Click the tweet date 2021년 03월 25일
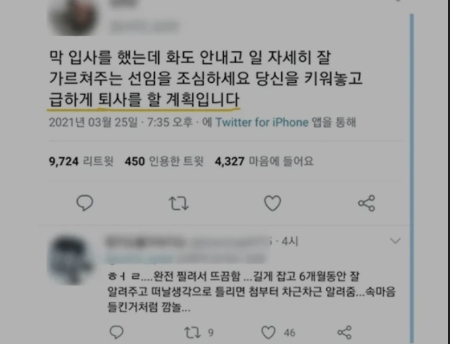The width and height of the screenshot is (450, 344). click(x=94, y=122)
